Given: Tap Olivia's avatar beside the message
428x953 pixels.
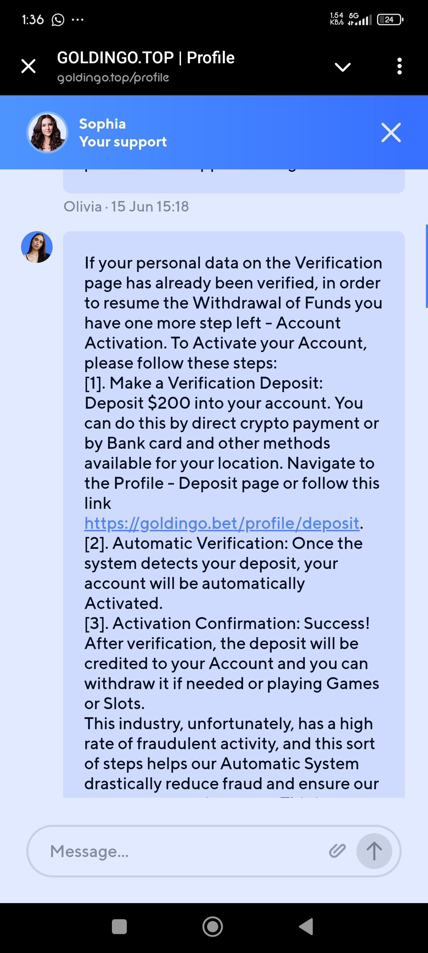Looking at the screenshot, I should click(37, 247).
